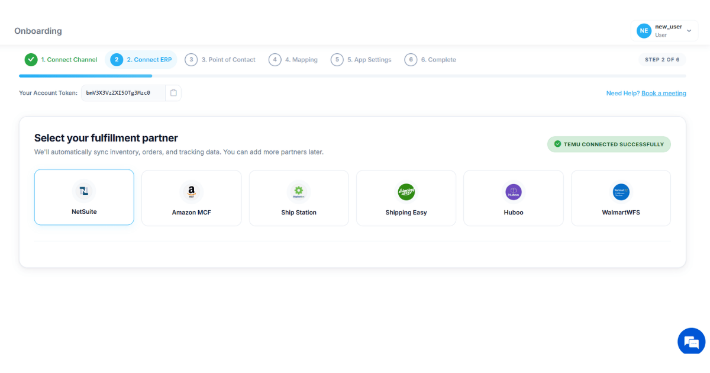Click the check icon in Temu connected badge
The image size is (710, 373).
click(x=557, y=144)
